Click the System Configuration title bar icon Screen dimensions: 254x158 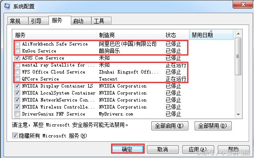pyautogui.click(x=7, y=6)
